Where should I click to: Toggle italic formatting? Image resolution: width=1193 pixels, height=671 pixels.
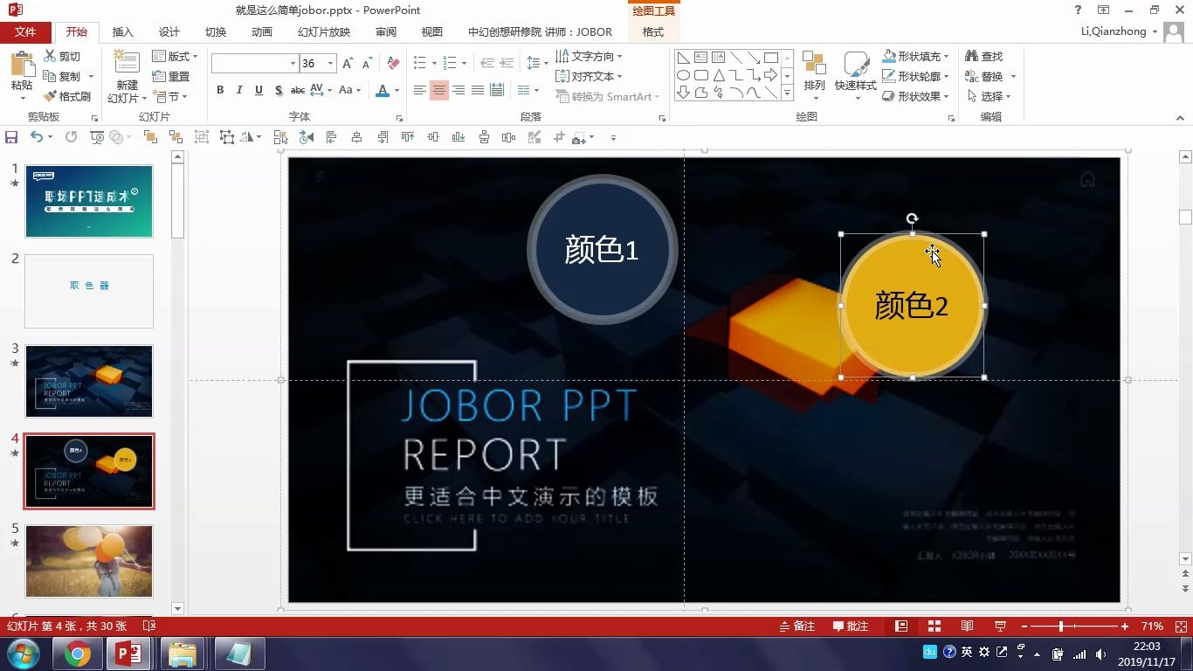(238, 89)
